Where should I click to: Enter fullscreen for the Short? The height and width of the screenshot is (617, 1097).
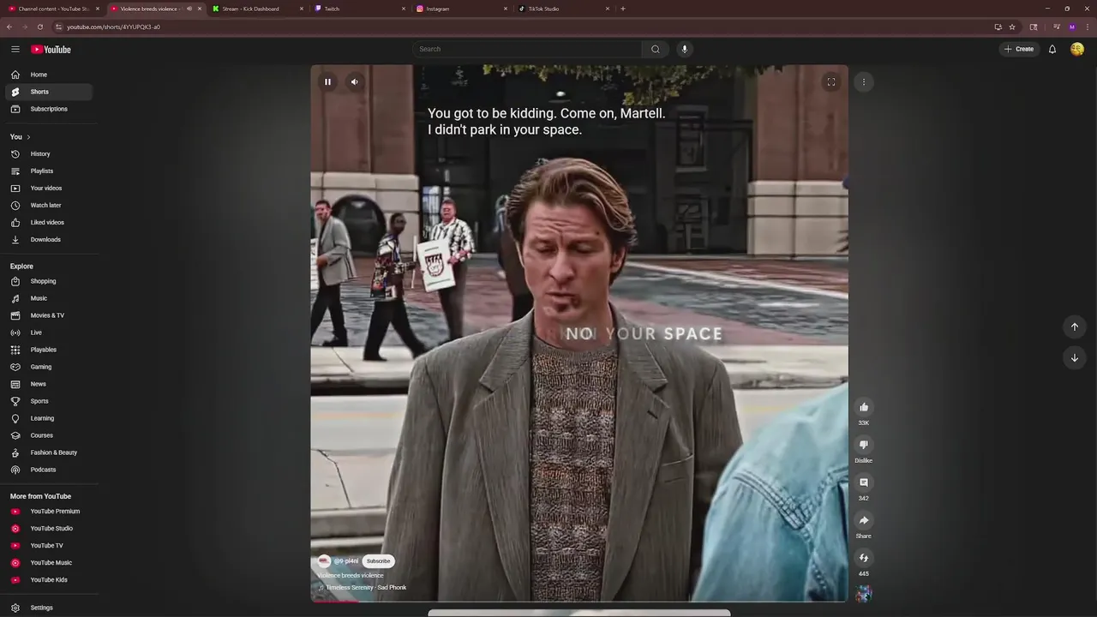[x=830, y=81]
